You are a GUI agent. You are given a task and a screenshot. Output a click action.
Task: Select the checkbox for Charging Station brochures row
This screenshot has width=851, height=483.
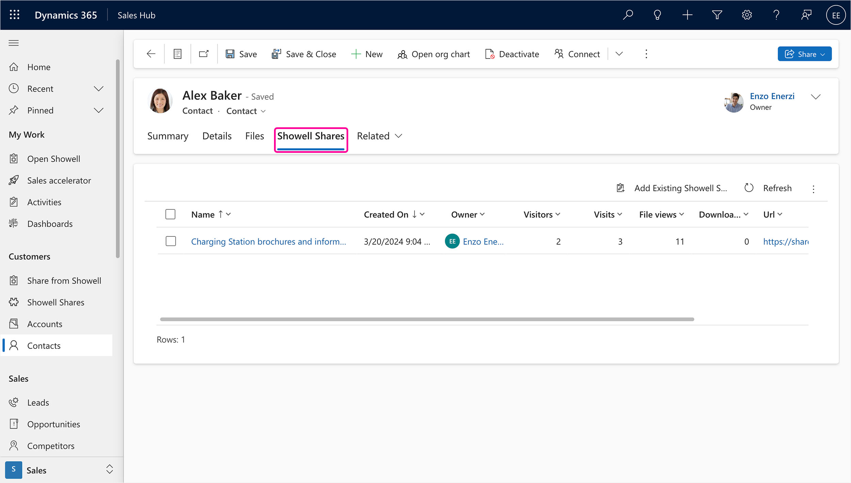(171, 241)
